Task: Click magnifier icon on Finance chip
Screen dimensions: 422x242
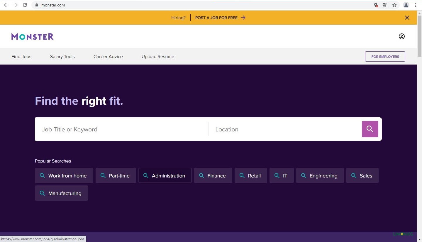Action: [x=201, y=175]
